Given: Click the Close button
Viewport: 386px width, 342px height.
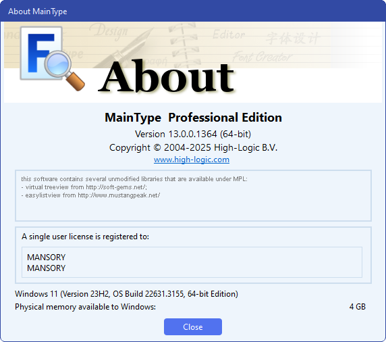Looking at the screenshot, I should 193,326.
